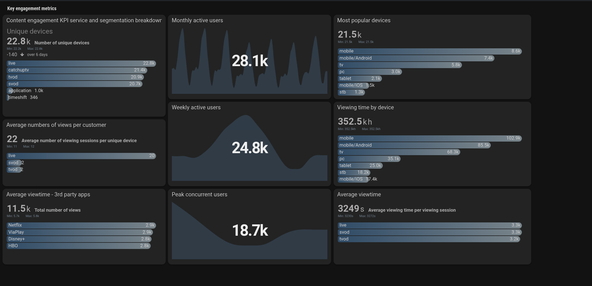Screen dimensions: 592x286
Task: Select the timeshift entry showing 346
Action: coord(18,97)
